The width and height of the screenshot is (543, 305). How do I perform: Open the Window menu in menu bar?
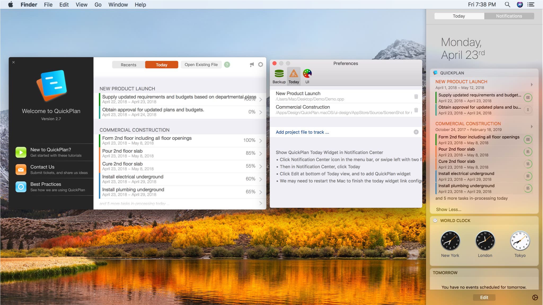pos(118,5)
